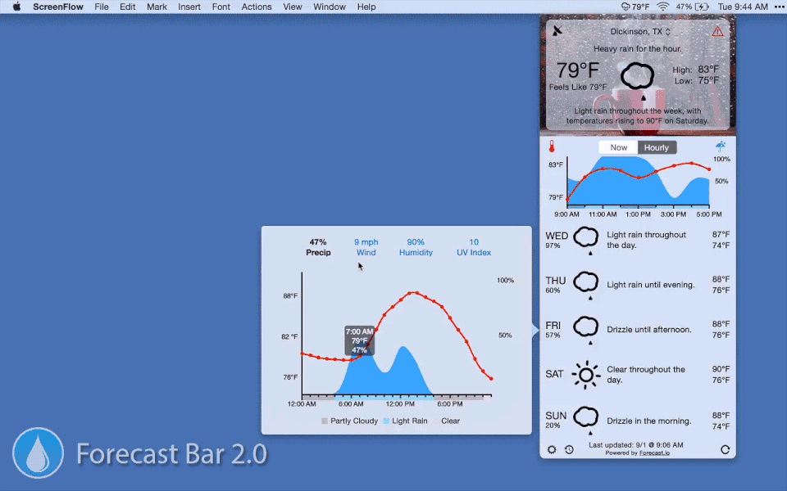Select the 10 UV Index graph tab
This screenshot has width=787, height=491.
pyautogui.click(x=474, y=247)
